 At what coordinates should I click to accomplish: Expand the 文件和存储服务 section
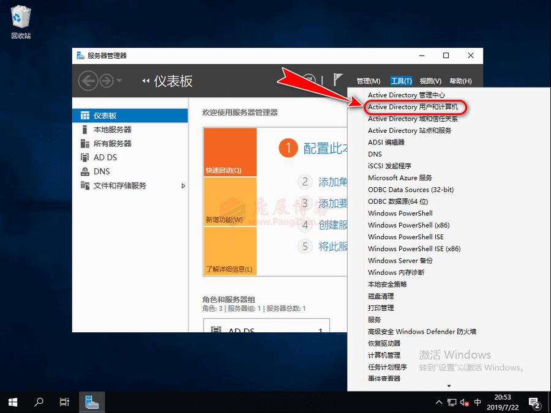click(182, 185)
